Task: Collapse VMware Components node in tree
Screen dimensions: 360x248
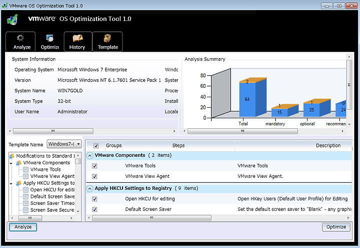Action: click(x=11, y=163)
